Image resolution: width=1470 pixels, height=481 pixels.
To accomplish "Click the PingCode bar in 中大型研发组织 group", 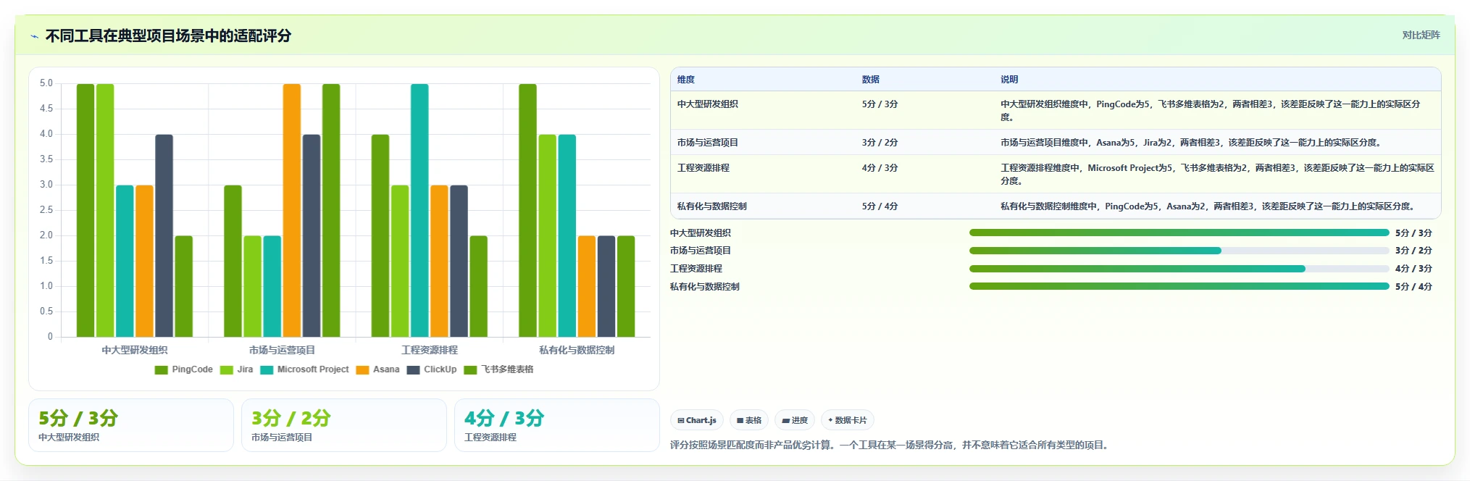I will 85,210.
